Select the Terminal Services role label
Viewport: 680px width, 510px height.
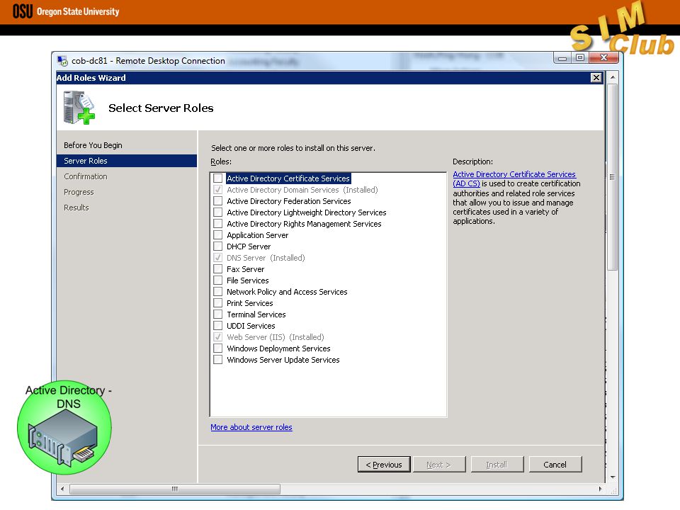tap(256, 314)
